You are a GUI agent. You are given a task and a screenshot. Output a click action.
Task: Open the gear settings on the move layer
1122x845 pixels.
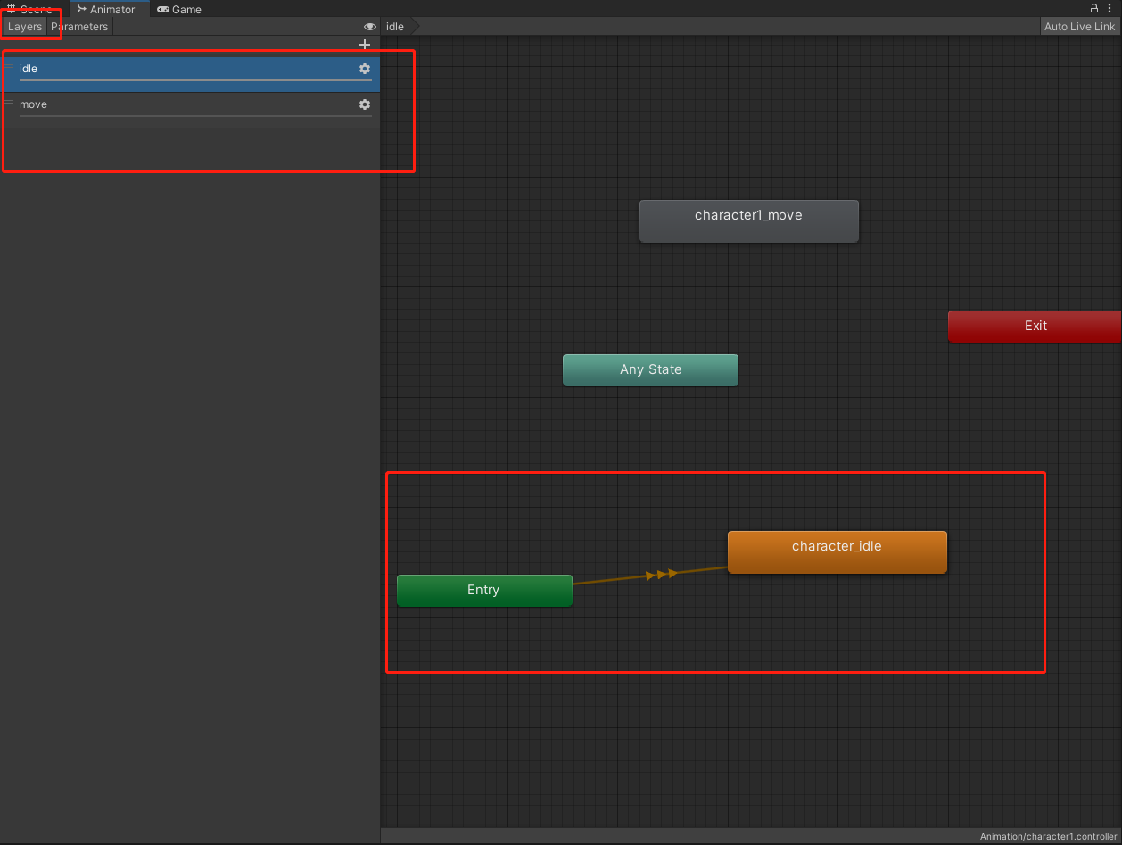[365, 104]
